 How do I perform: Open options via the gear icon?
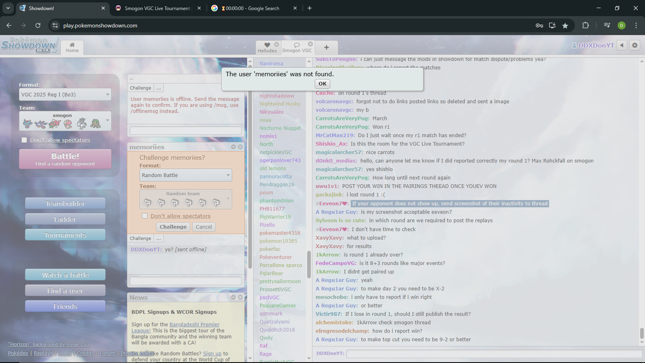(x=635, y=45)
